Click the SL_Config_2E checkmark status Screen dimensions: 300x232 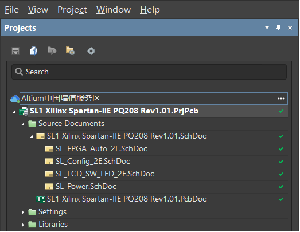point(281,162)
